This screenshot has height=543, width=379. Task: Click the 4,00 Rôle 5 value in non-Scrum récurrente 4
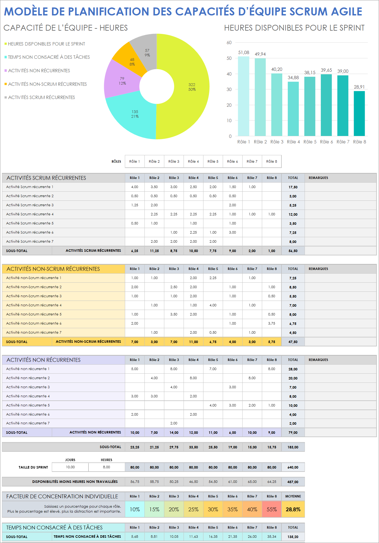pos(213,305)
